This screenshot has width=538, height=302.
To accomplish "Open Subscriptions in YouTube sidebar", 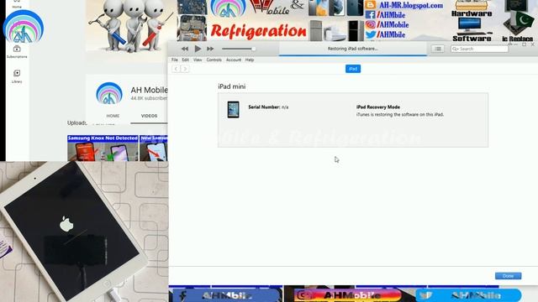I will (17, 52).
